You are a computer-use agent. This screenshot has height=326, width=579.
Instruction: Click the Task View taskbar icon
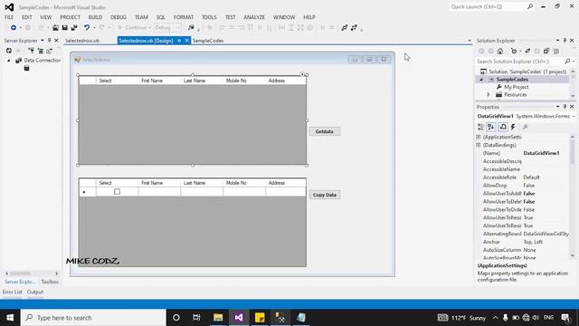[x=196, y=317]
